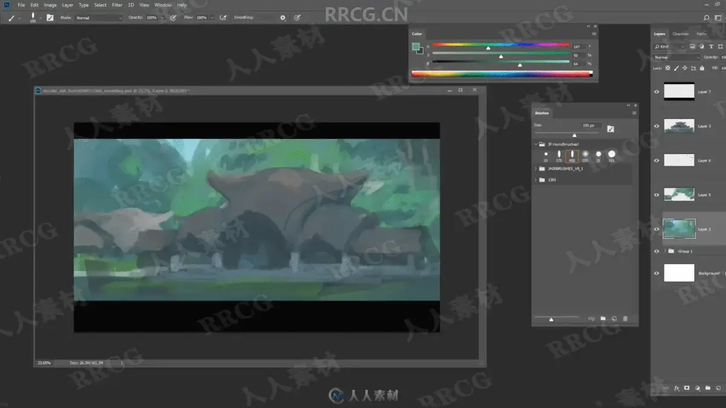The height and width of the screenshot is (408, 726).
Task: Lock transparent pixels icon
Action: [x=669, y=68]
